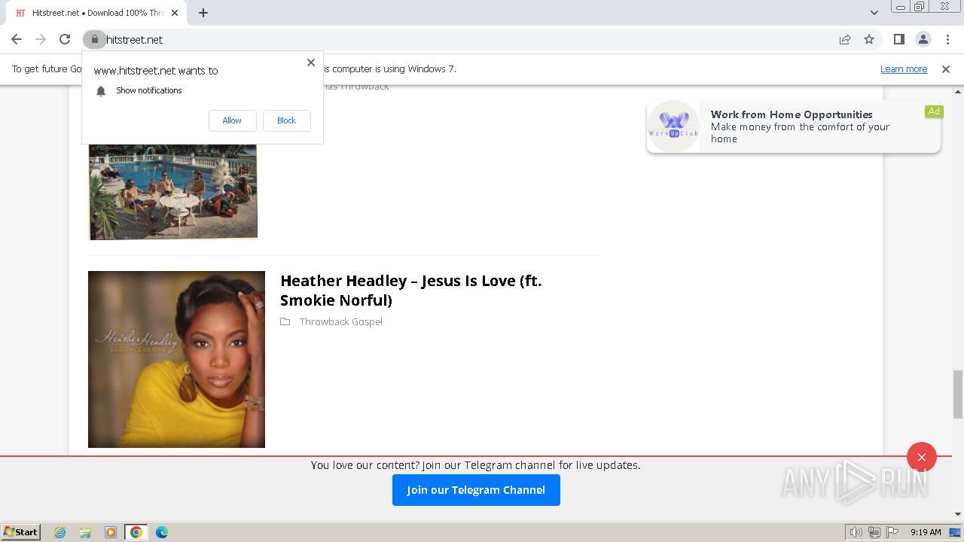Open the Windows Start menu

21,532
